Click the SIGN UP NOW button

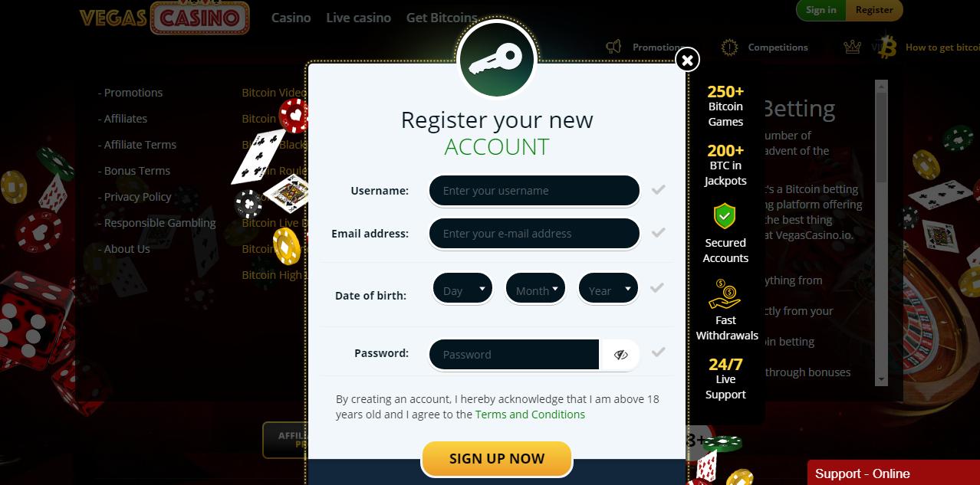497,458
